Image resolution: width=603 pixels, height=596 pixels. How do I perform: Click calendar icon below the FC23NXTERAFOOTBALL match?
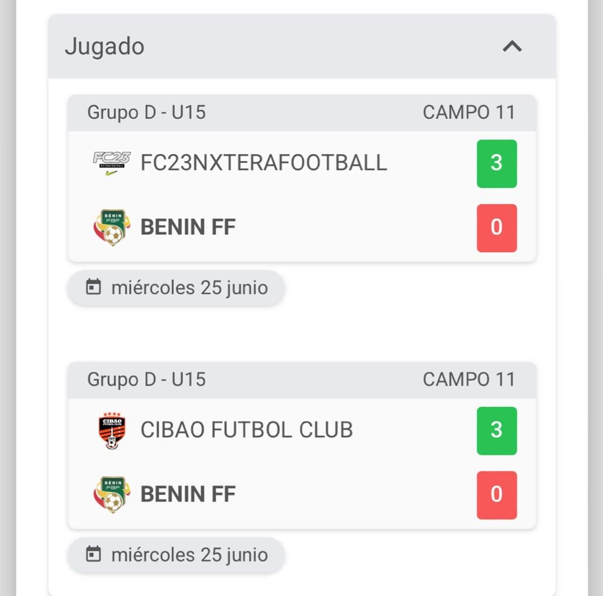(x=93, y=287)
